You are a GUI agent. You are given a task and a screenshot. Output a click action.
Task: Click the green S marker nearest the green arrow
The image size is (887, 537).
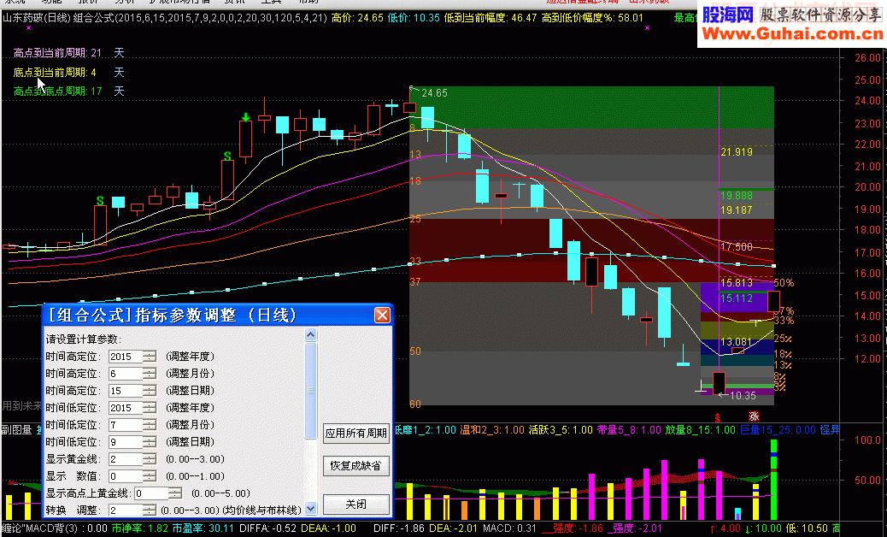pos(226,156)
